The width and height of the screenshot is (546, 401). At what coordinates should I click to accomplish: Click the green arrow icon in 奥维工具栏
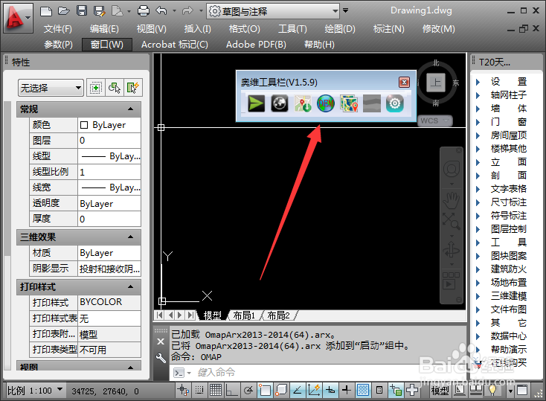256,104
